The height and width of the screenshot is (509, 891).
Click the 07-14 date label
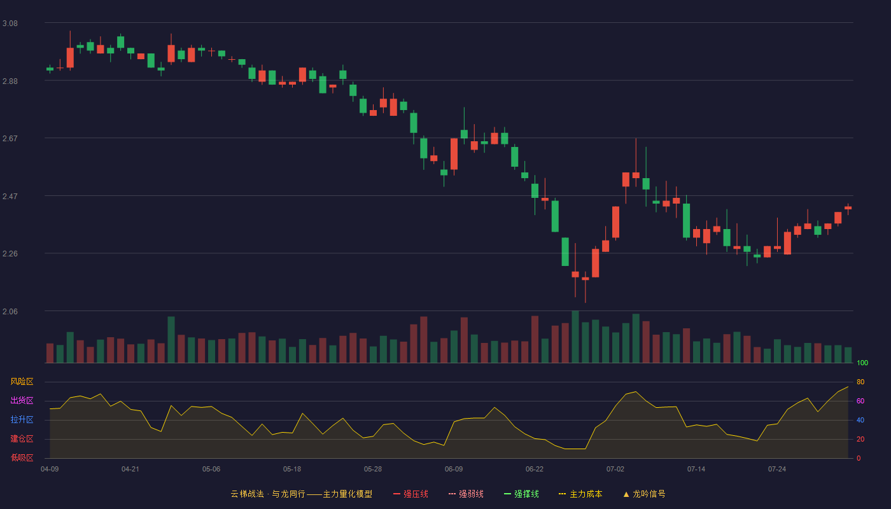(x=696, y=469)
